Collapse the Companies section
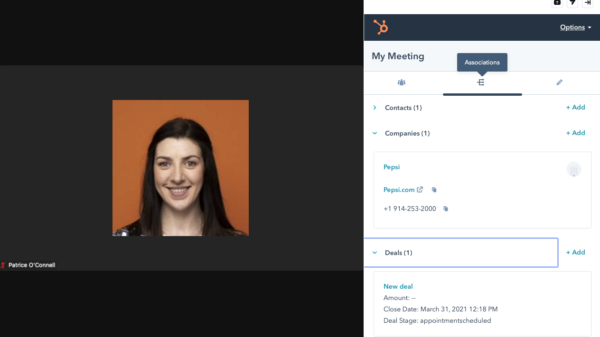 375,133
